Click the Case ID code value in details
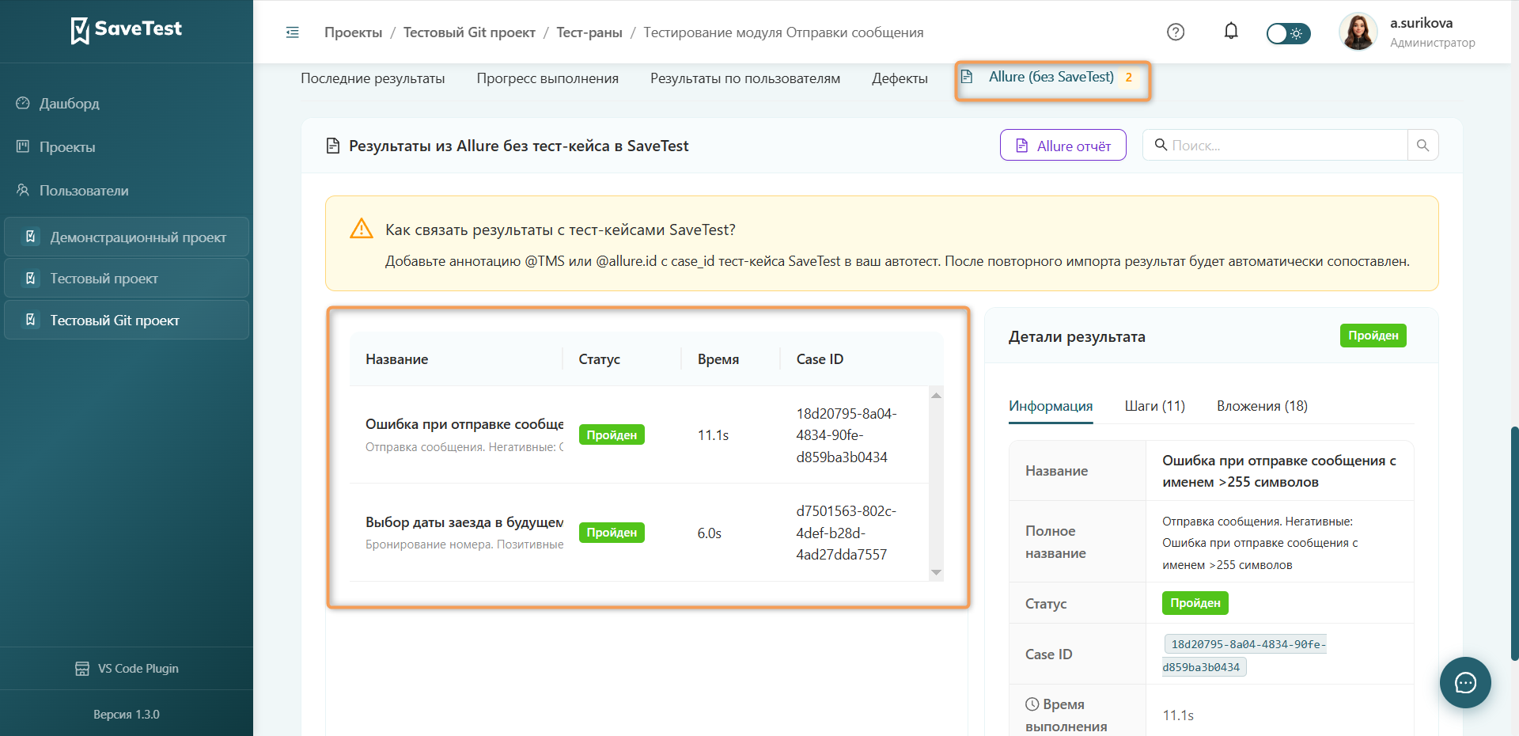The image size is (1519, 736). pos(1244,655)
